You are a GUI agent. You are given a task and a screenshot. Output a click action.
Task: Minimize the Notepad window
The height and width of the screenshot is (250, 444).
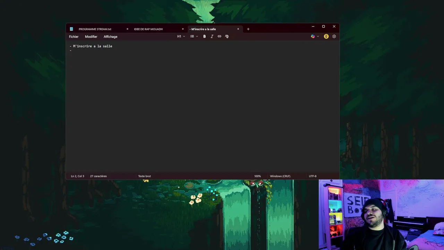[x=313, y=26]
